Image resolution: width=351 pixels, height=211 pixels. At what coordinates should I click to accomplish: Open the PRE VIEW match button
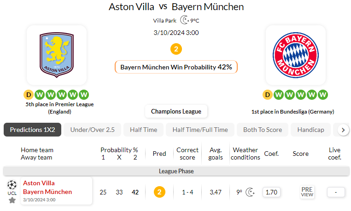pos(307,192)
